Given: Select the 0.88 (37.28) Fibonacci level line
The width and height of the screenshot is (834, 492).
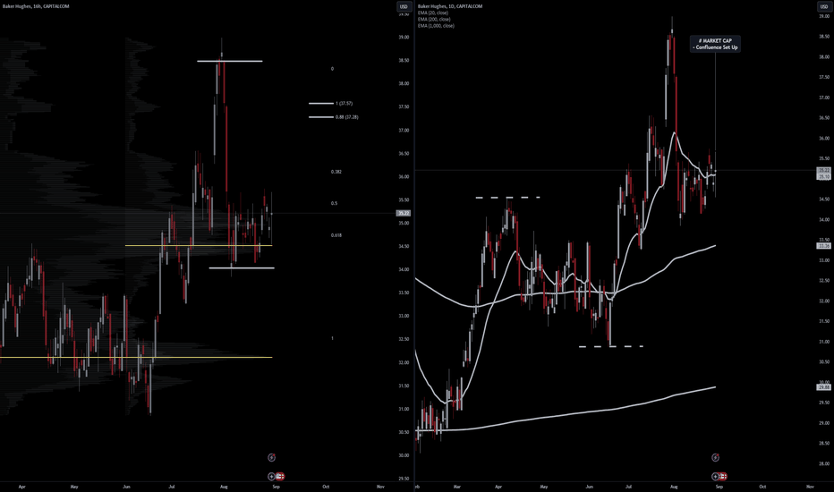Looking at the screenshot, I should 321,117.
